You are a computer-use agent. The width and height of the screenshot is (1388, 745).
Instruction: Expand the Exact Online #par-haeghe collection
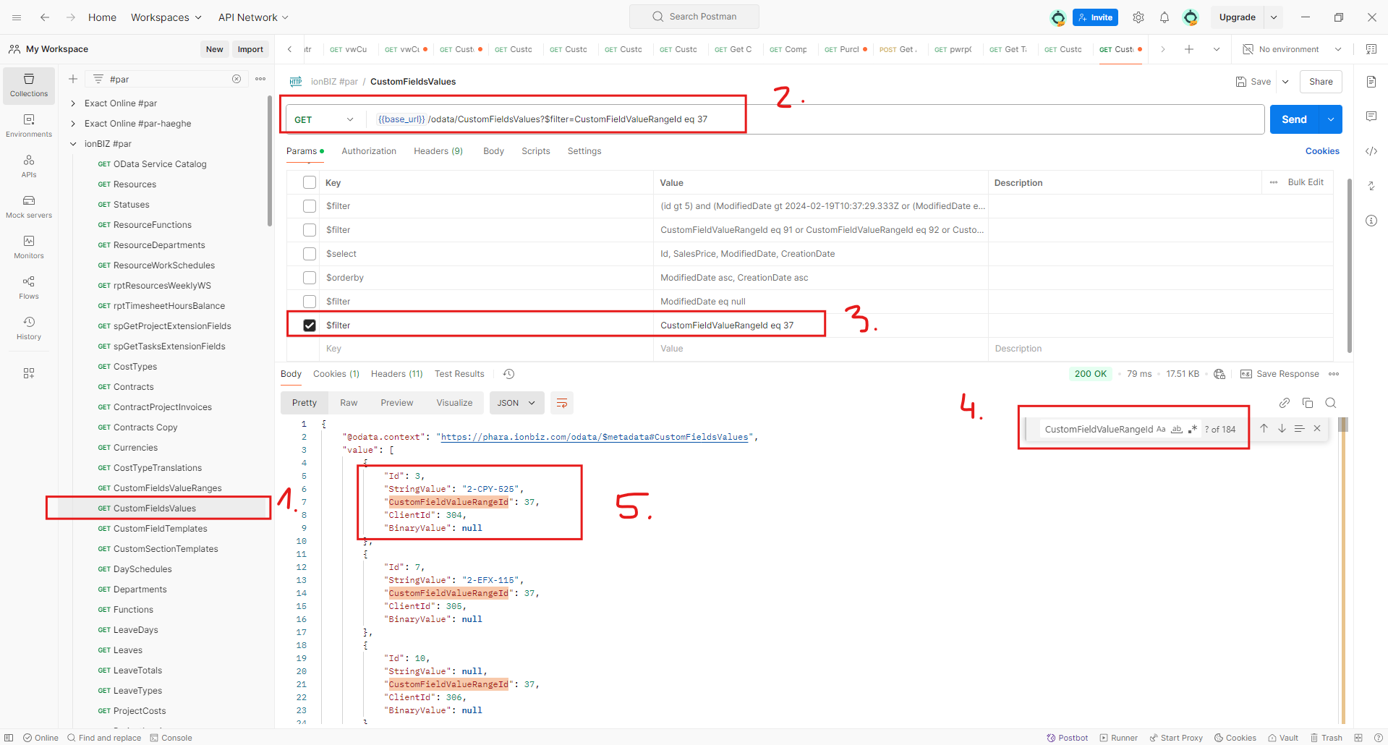[73, 124]
